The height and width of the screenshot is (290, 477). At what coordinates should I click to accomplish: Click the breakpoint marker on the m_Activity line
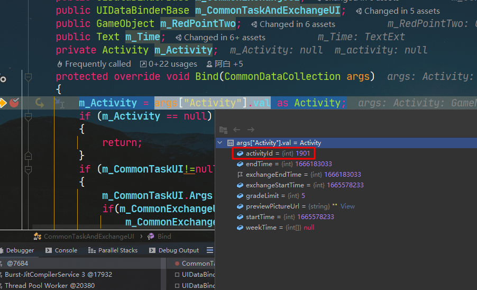pos(14,103)
